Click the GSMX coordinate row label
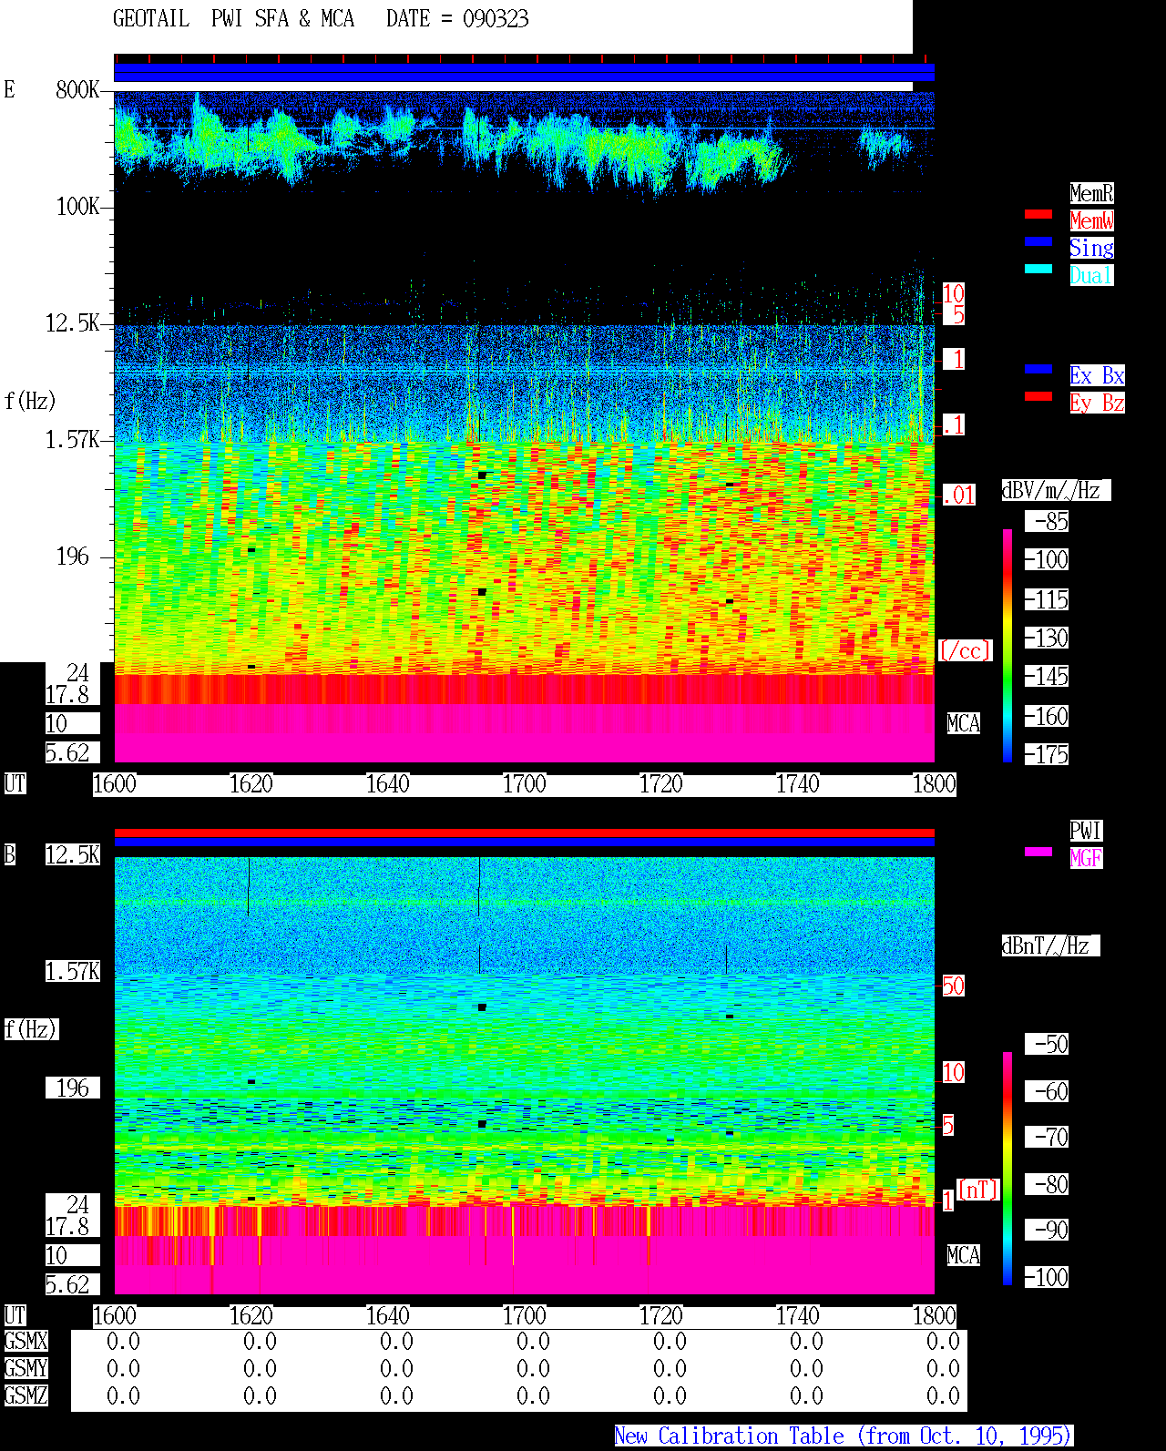Viewport: 1166px width, 1451px height. pos(26,1341)
